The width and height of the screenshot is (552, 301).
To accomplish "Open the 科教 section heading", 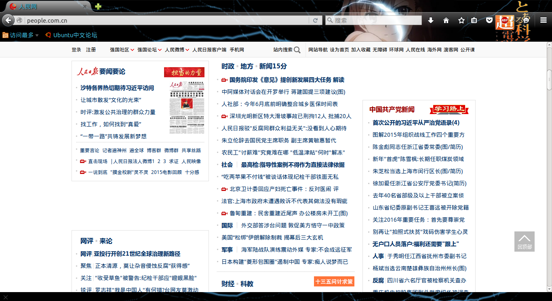I will [x=247, y=284].
